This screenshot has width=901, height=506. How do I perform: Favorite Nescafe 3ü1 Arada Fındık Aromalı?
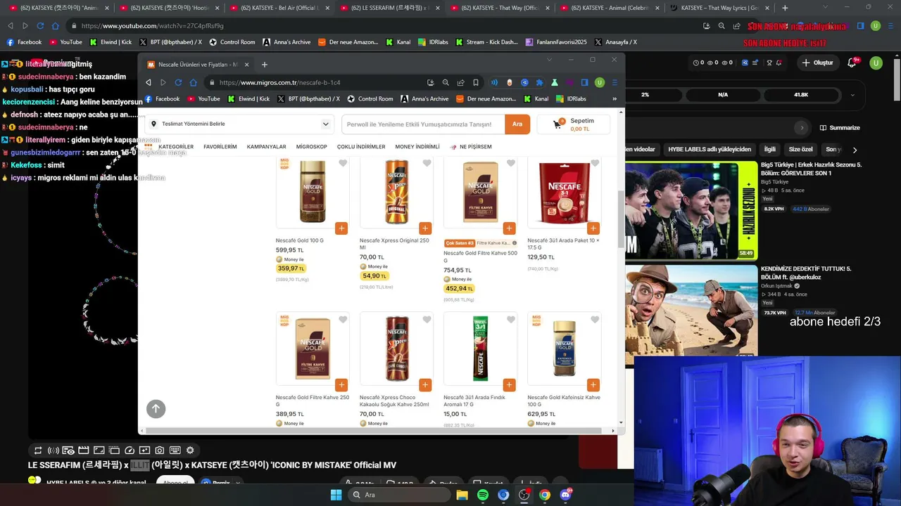pyautogui.click(x=511, y=320)
